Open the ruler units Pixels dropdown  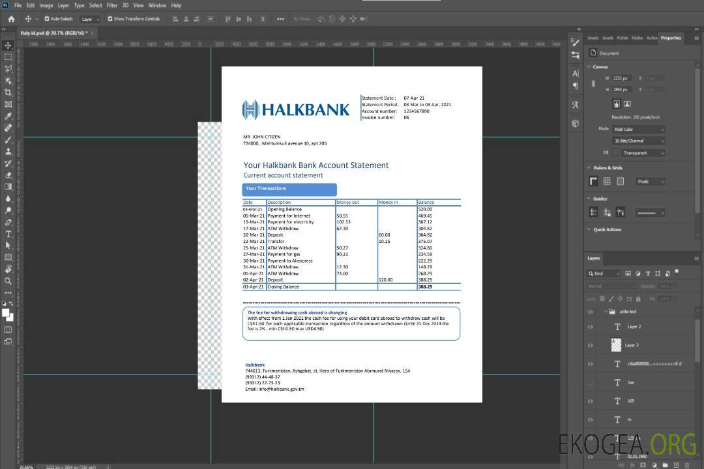click(x=651, y=181)
